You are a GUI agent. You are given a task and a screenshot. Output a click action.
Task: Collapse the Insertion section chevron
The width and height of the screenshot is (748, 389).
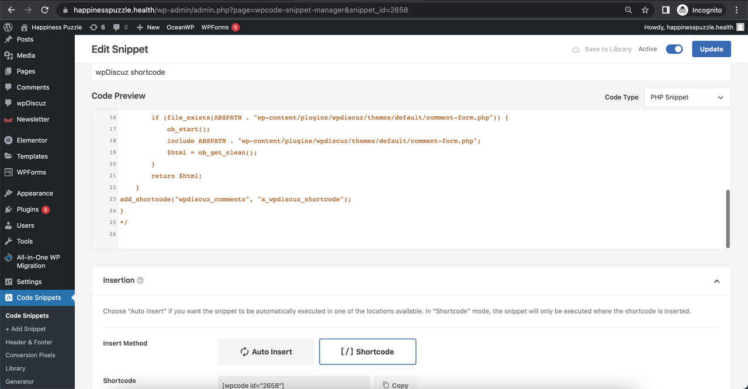point(716,281)
